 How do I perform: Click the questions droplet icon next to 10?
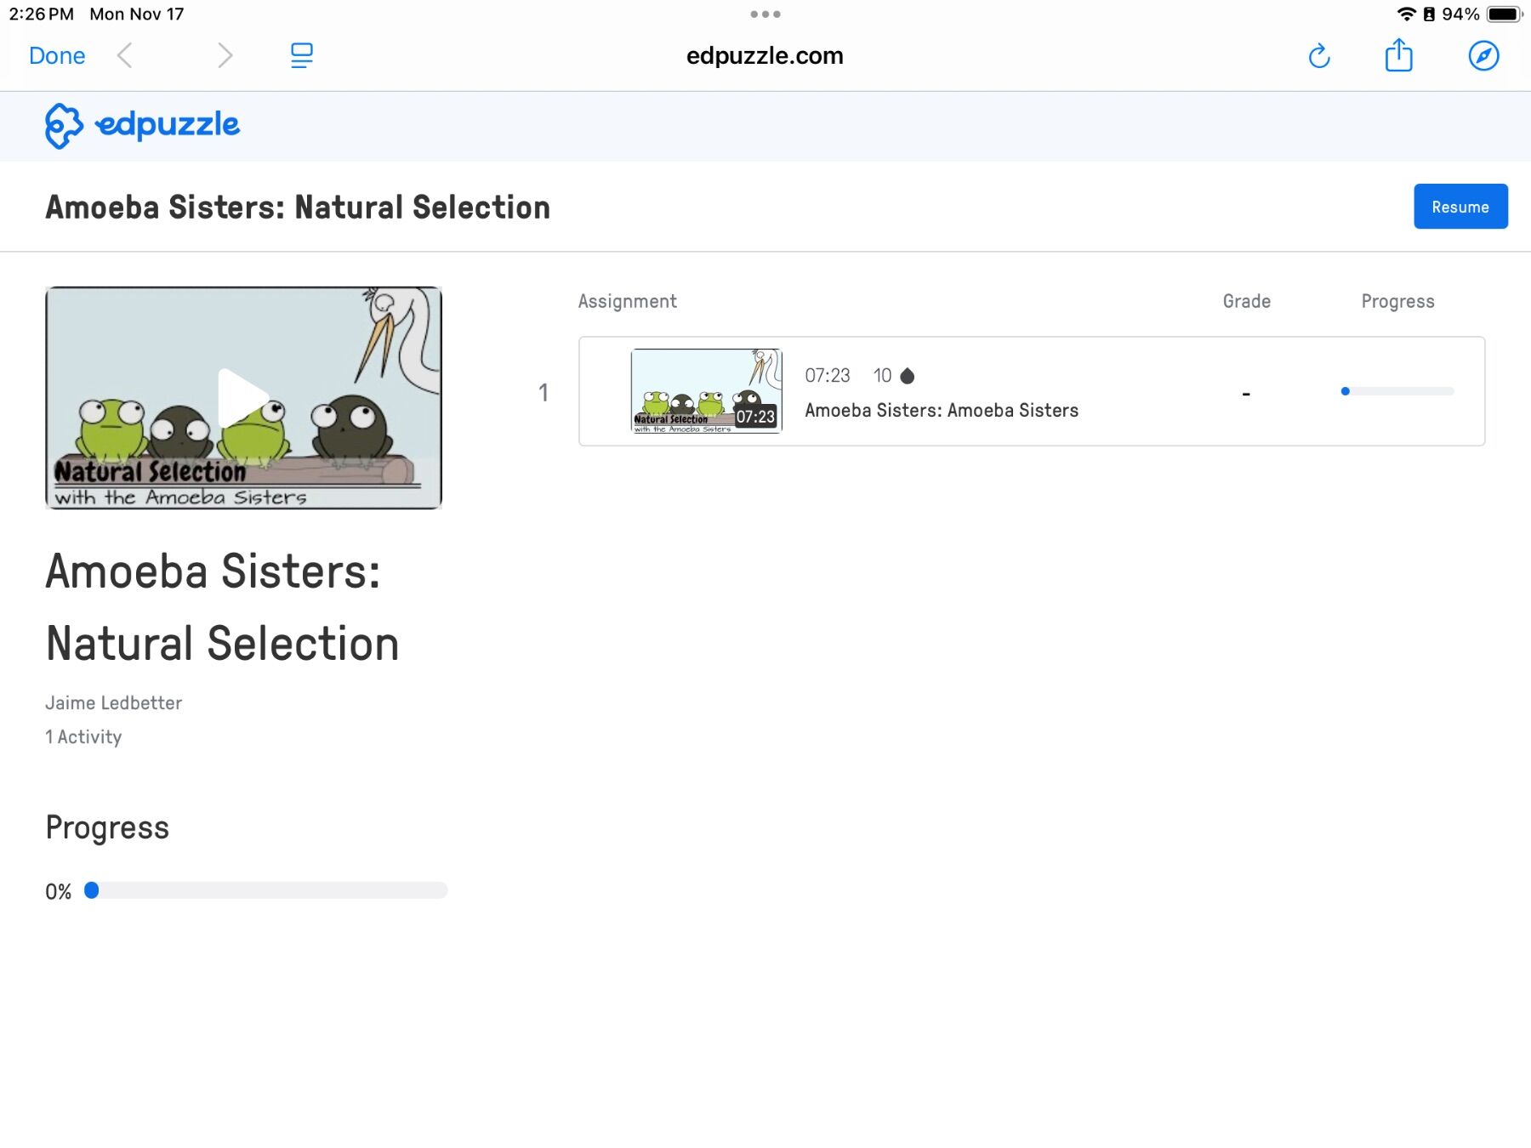907,375
